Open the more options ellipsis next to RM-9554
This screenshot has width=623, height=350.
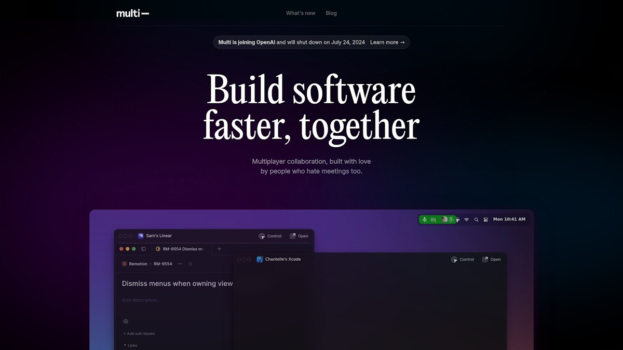click(x=179, y=263)
